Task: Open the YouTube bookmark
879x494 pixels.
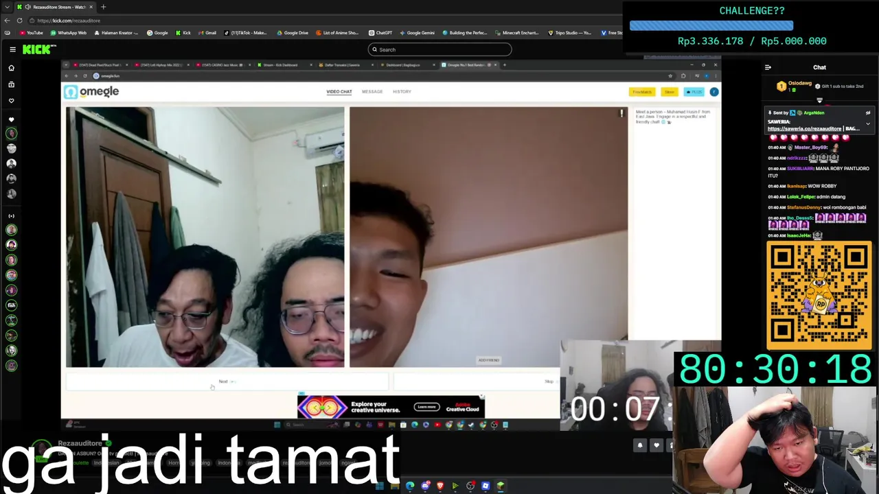Action: pyautogui.click(x=31, y=33)
